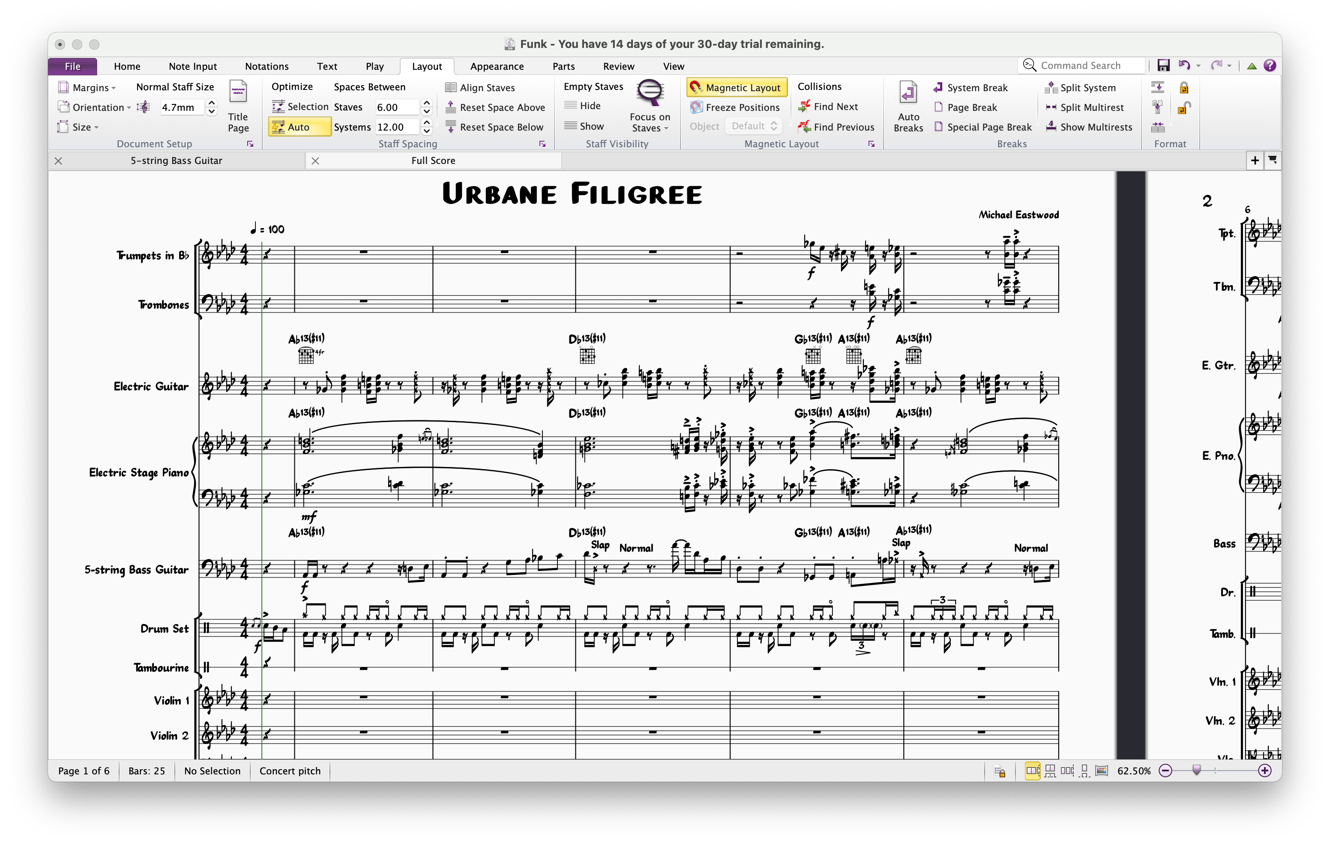Expand the Staff Spacing dialog launcher

(x=542, y=144)
